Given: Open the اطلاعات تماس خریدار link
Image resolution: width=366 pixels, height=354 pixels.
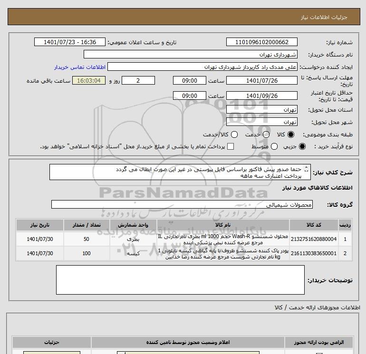Looking at the screenshot, I should coord(80,67).
